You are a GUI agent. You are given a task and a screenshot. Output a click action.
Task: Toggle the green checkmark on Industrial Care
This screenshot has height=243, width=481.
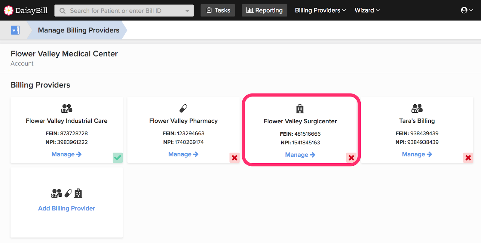tap(118, 158)
